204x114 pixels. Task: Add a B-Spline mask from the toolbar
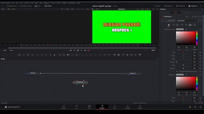95,55
